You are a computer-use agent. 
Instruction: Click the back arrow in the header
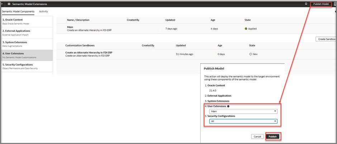coord(2,4)
